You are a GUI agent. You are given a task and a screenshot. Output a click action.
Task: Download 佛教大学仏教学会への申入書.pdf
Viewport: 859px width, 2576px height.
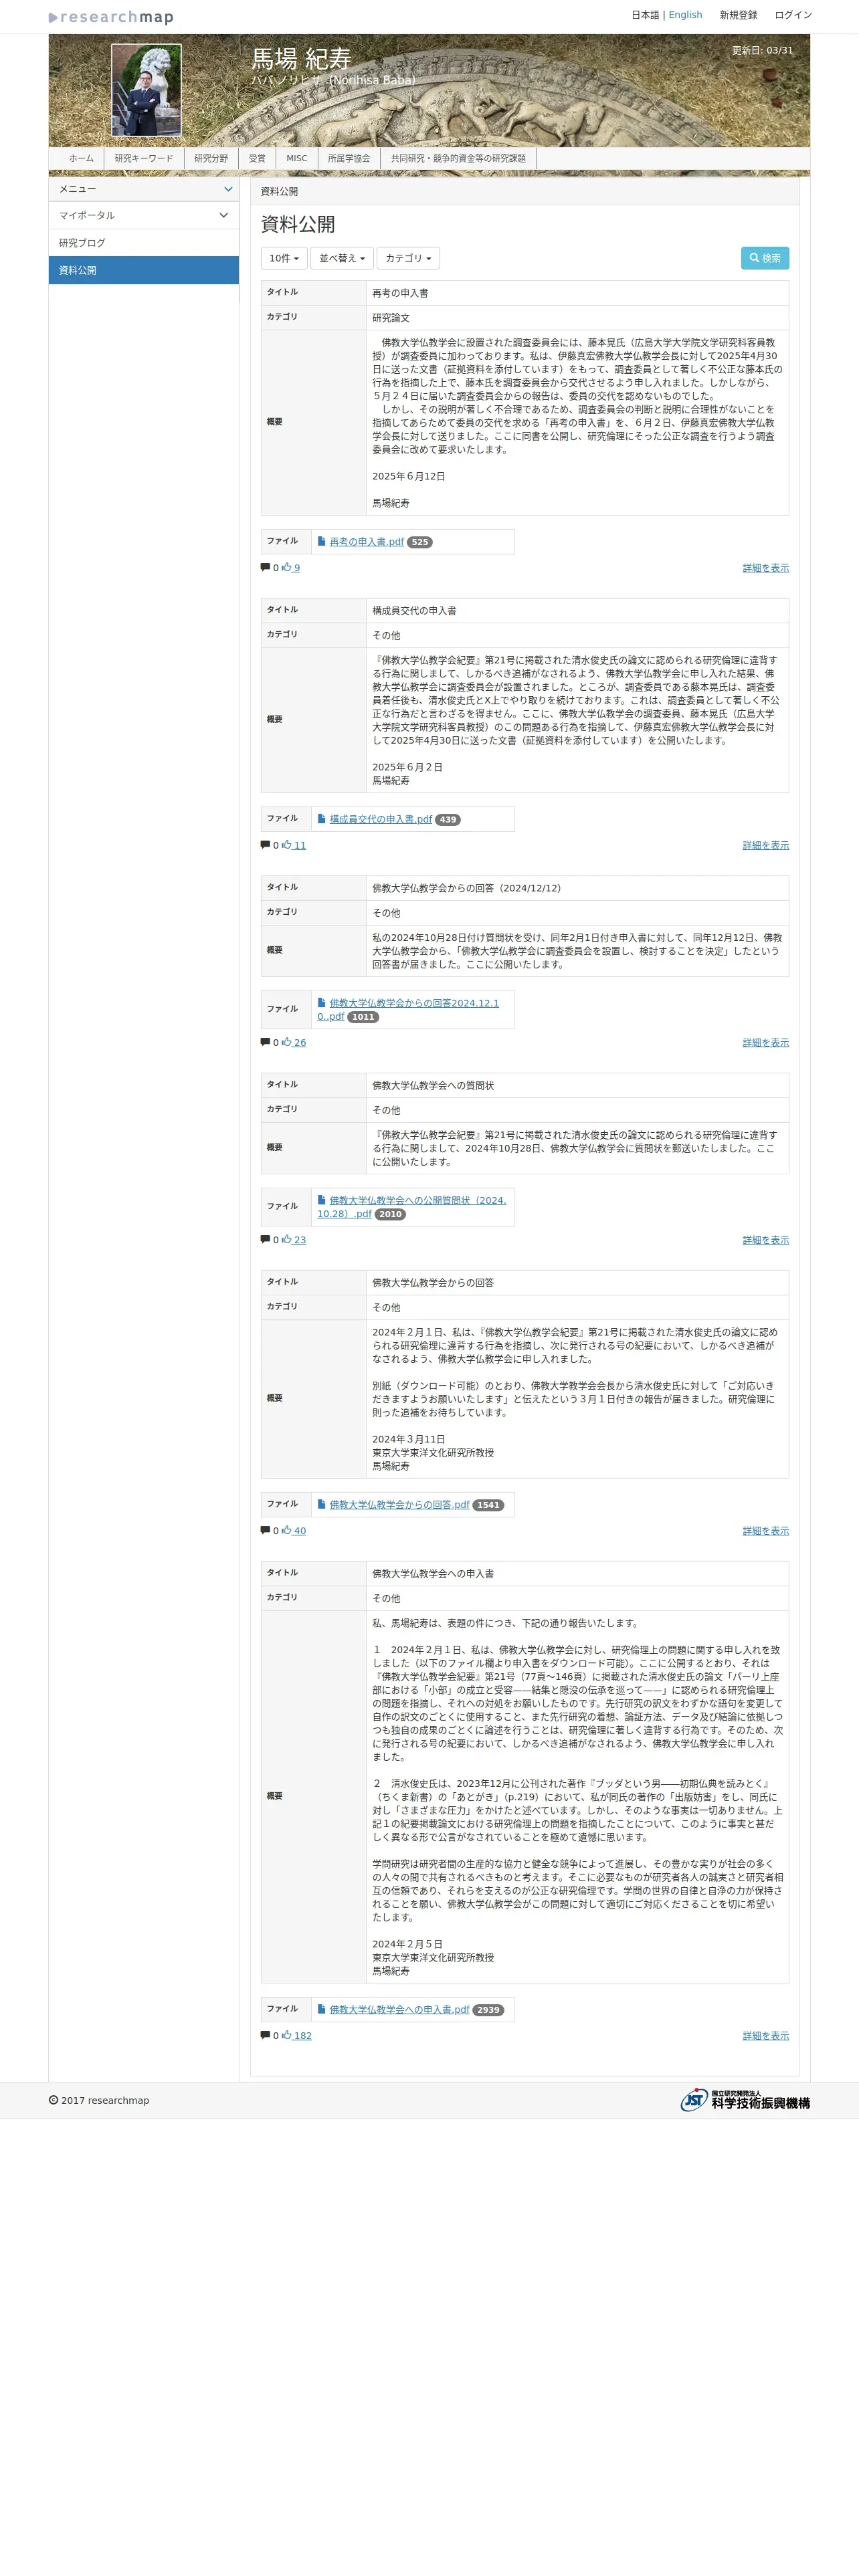coord(399,2009)
